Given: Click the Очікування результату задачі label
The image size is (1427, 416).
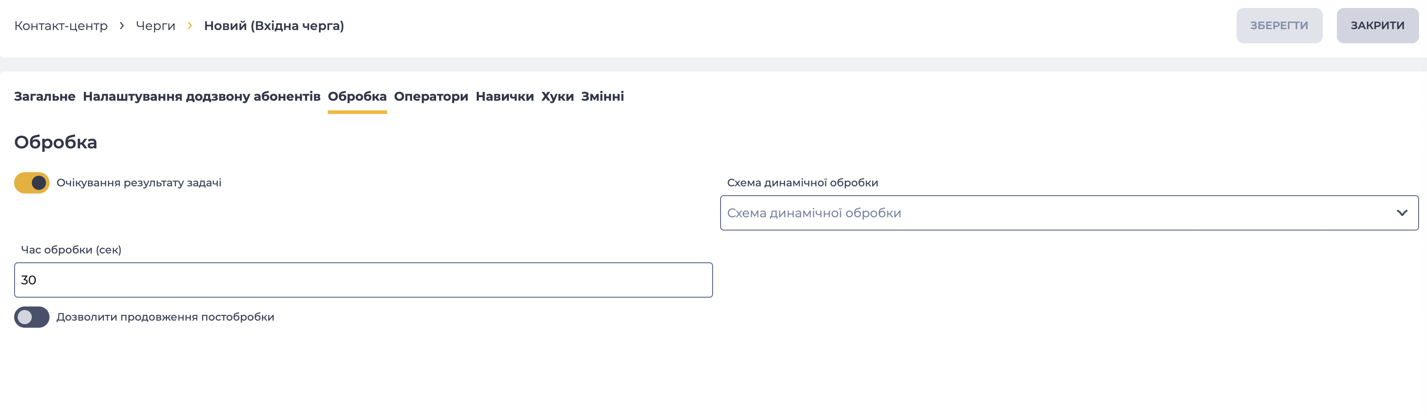Looking at the screenshot, I should [x=139, y=183].
